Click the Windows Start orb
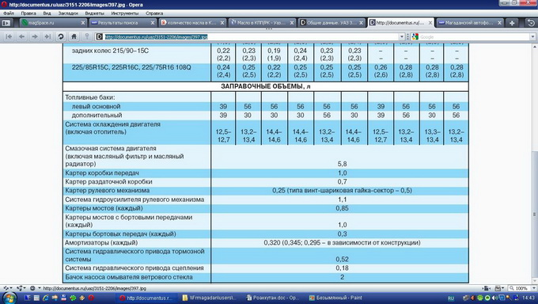The image size is (538, 304). pos(9,298)
